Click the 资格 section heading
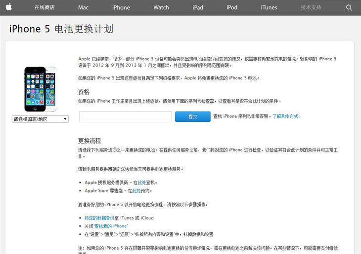The height and width of the screenshot is (254, 361). click(x=84, y=92)
